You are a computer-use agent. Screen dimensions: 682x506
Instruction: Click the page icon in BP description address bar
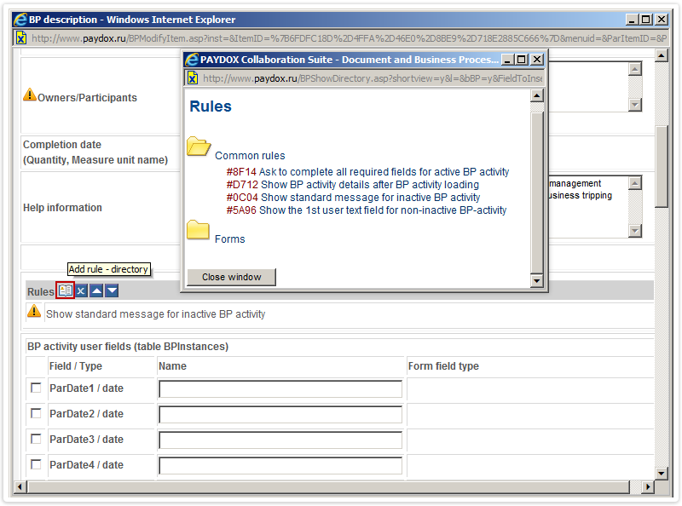pyautogui.click(x=20, y=38)
